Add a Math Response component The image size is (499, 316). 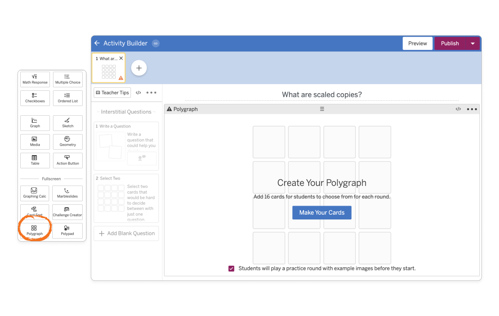(x=35, y=79)
